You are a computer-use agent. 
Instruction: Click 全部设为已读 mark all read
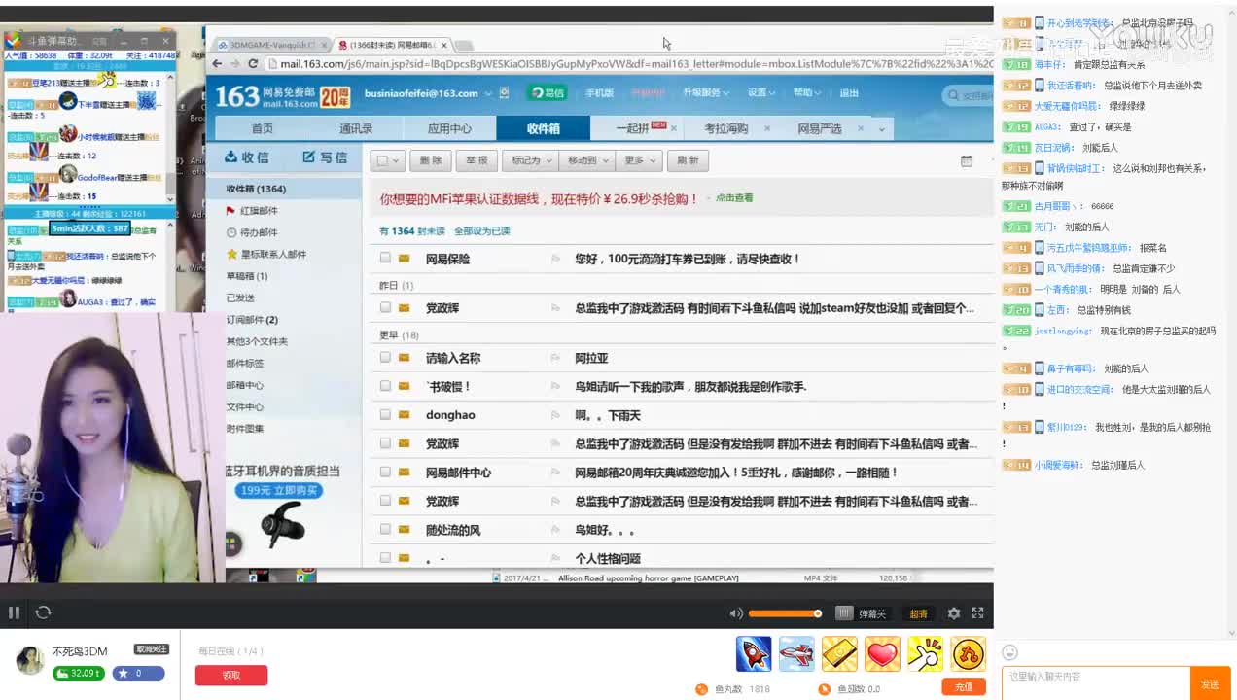[x=482, y=231]
